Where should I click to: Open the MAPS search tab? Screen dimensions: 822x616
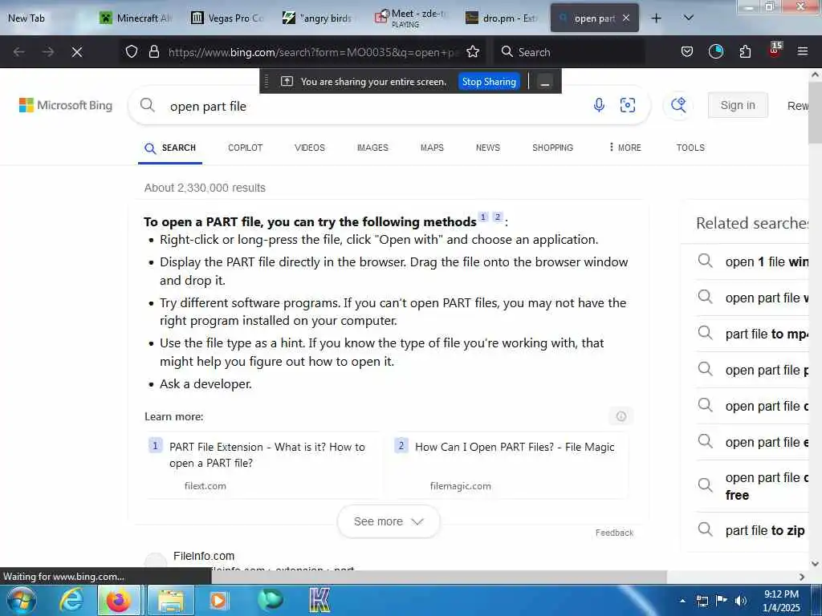pos(432,148)
